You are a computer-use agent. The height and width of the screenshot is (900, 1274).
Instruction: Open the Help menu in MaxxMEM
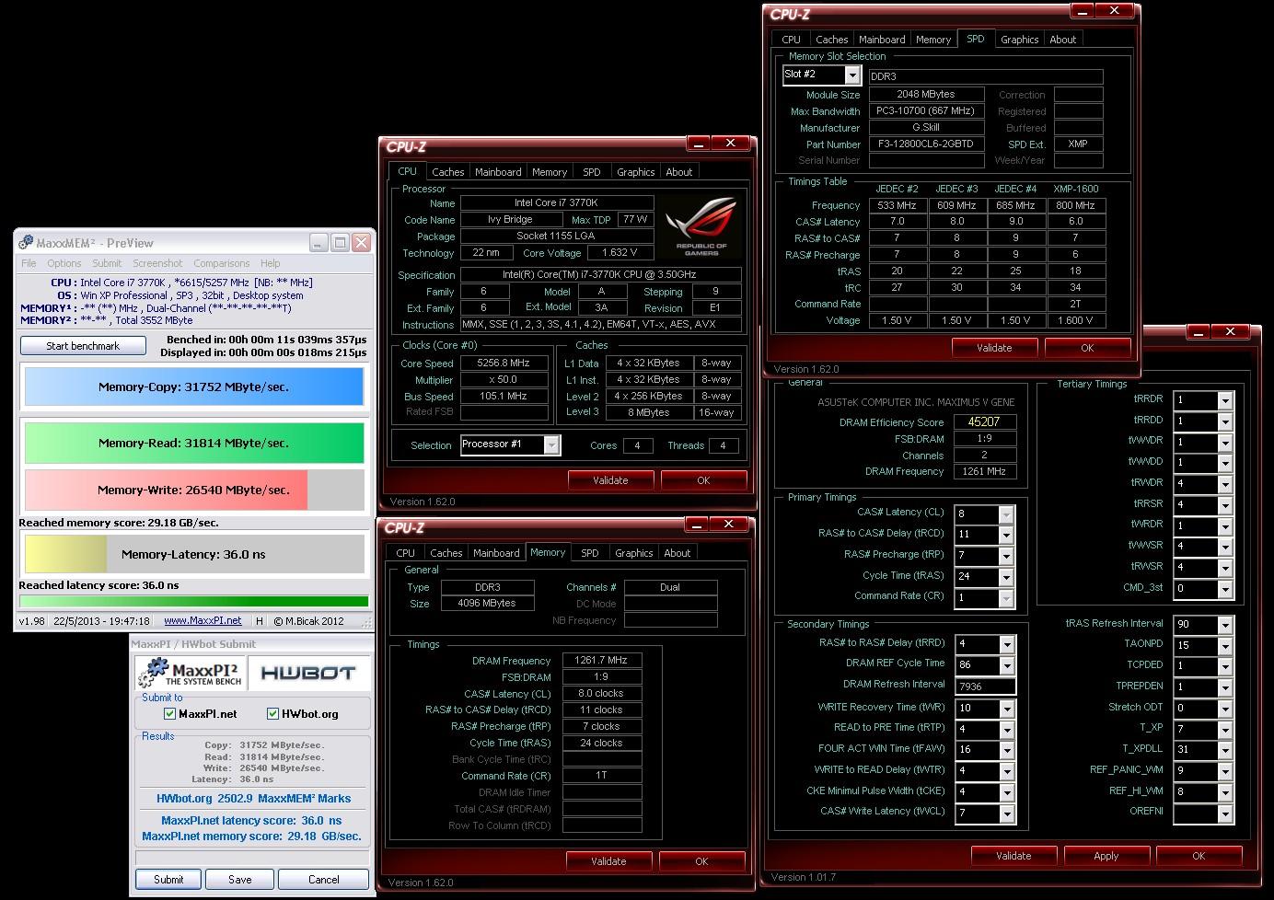271,263
